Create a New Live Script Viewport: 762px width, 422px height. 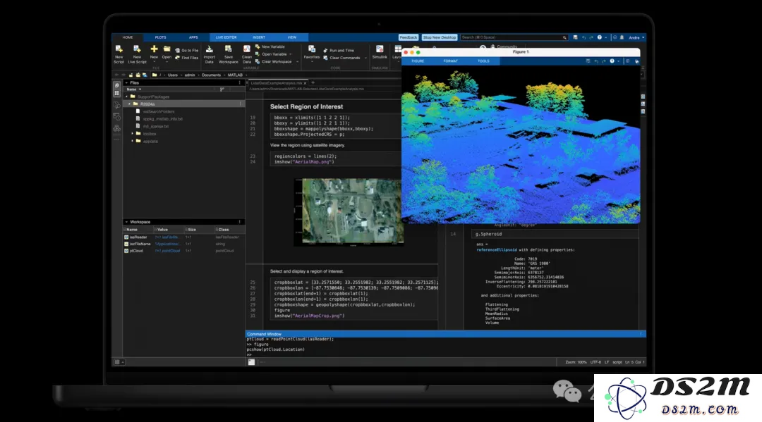[137, 54]
